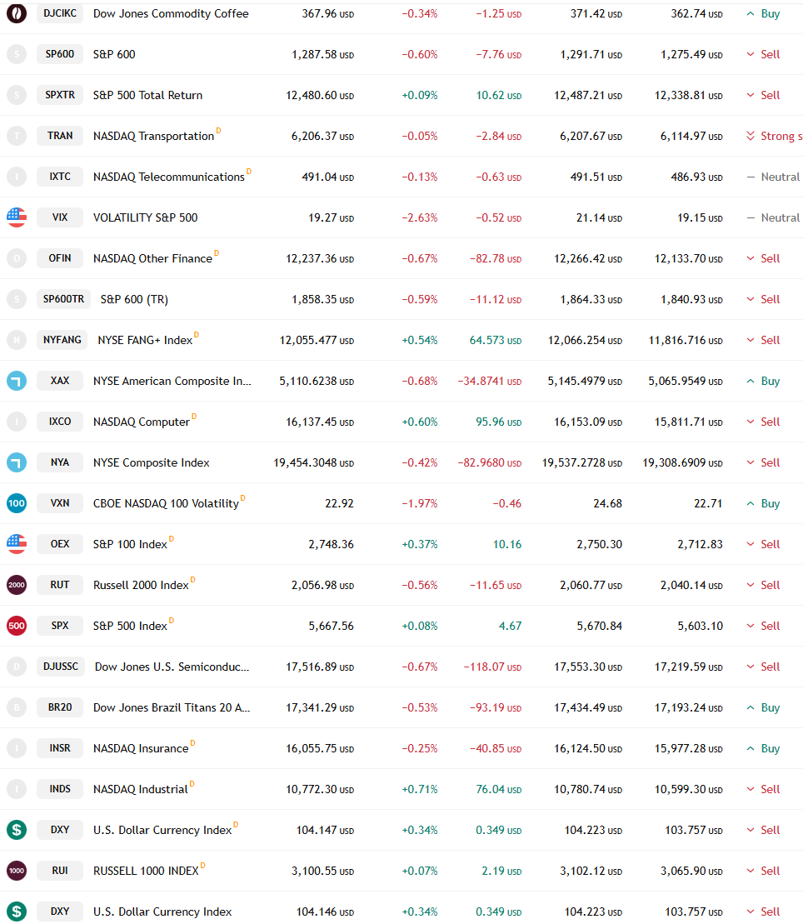The width and height of the screenshot is (803, 924).
Task: Open CBOE NASDAQ 100 Volatility link
Action: click(166, 504)
